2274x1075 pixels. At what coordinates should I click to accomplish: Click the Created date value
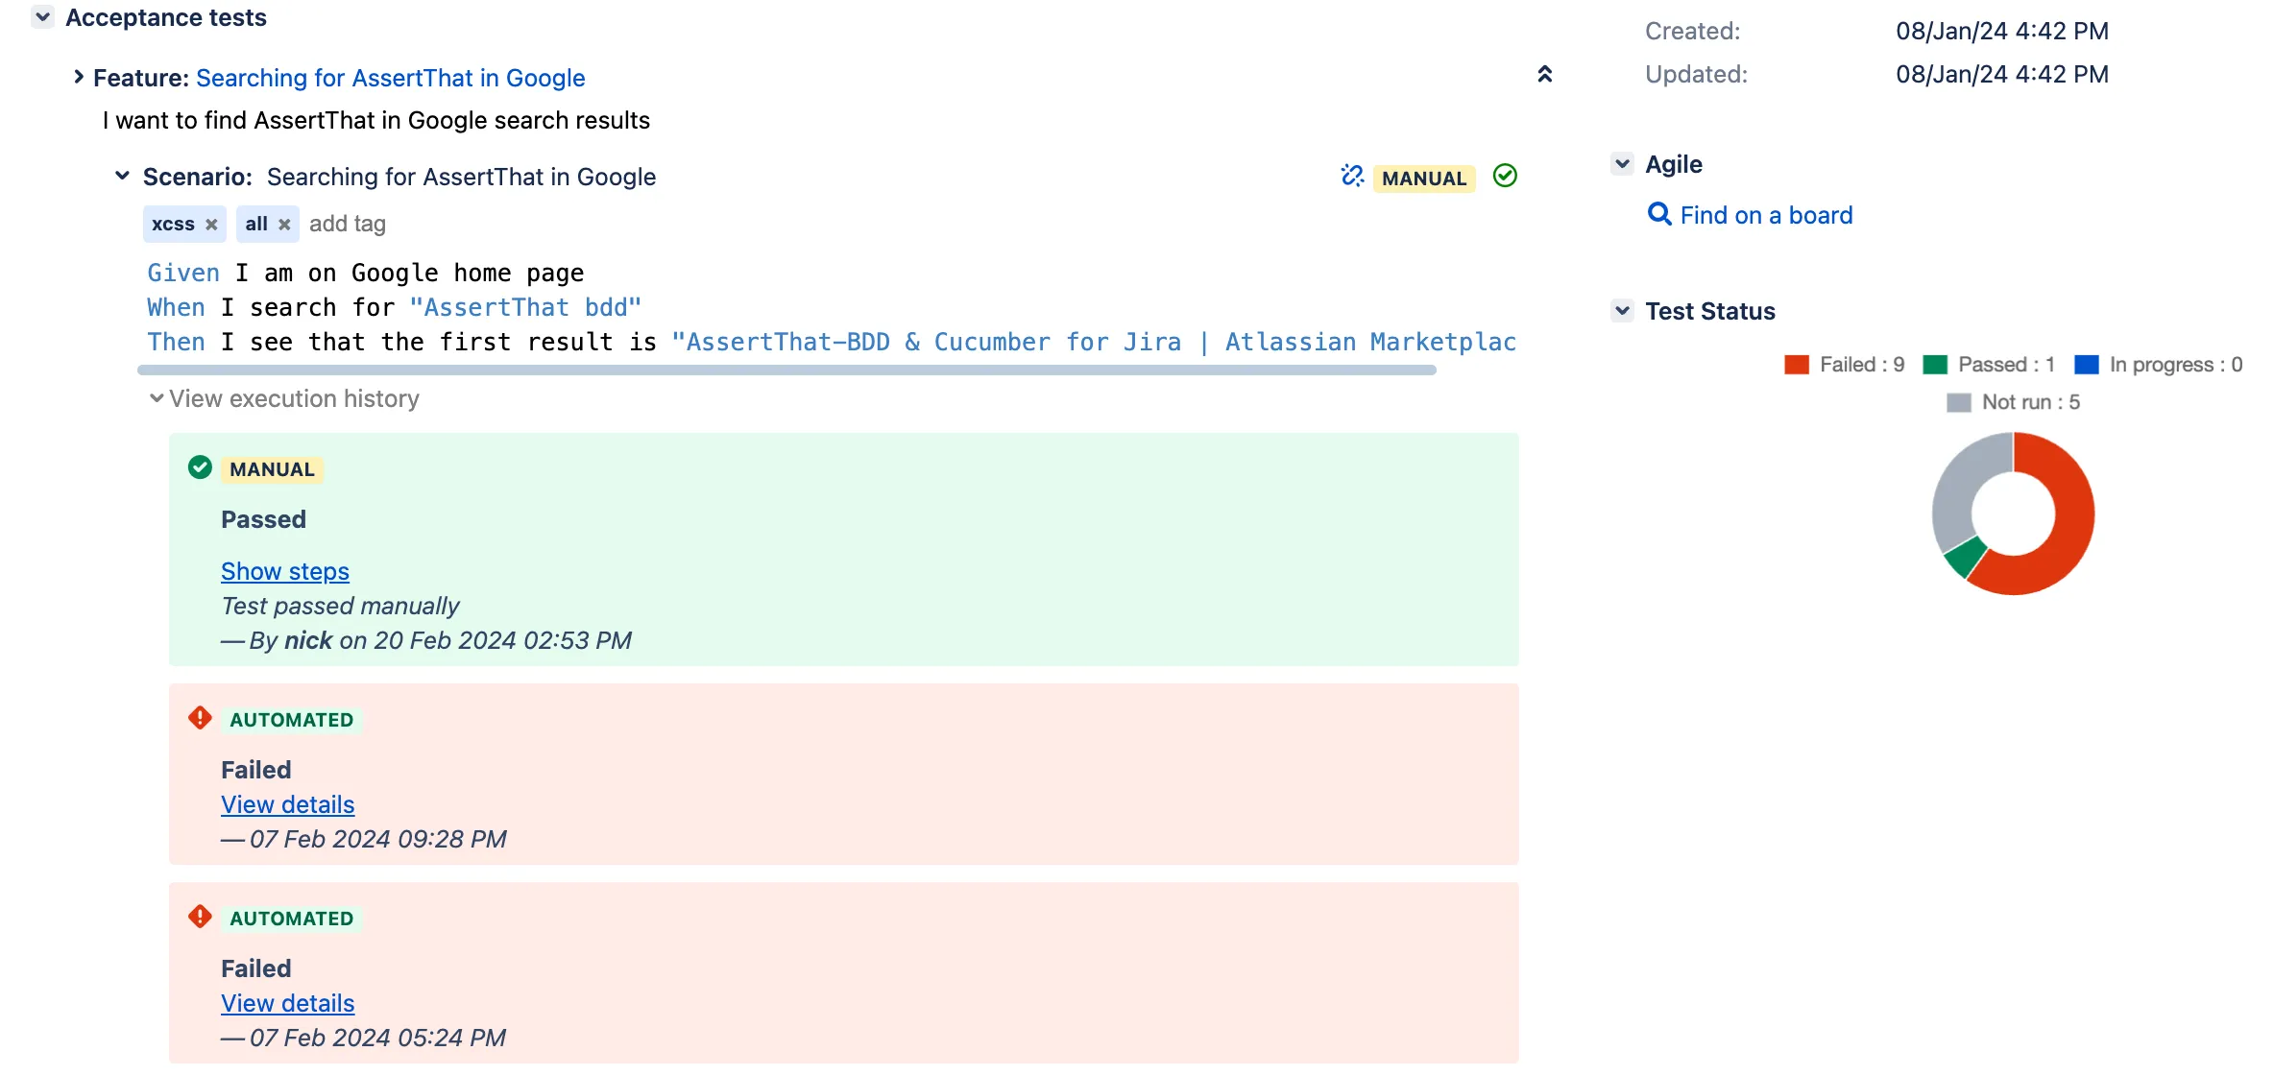pyautogui.click(x=2002, y=31)
